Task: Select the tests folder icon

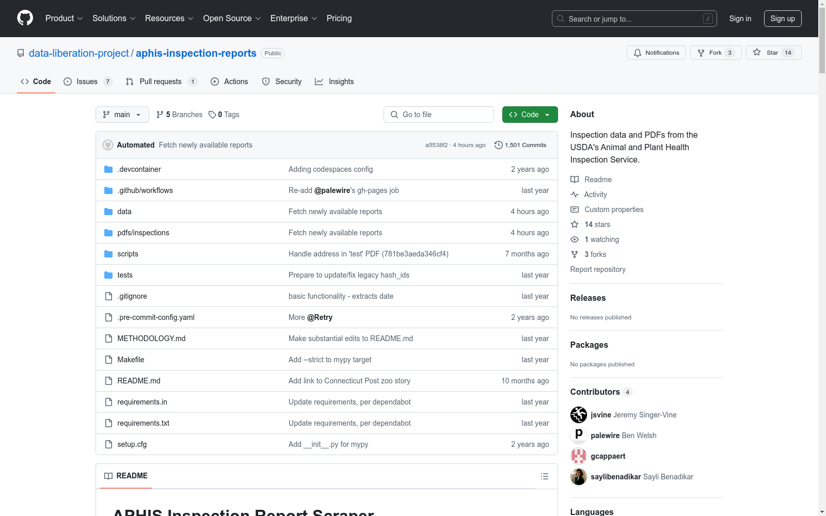Action: point(108,275)
